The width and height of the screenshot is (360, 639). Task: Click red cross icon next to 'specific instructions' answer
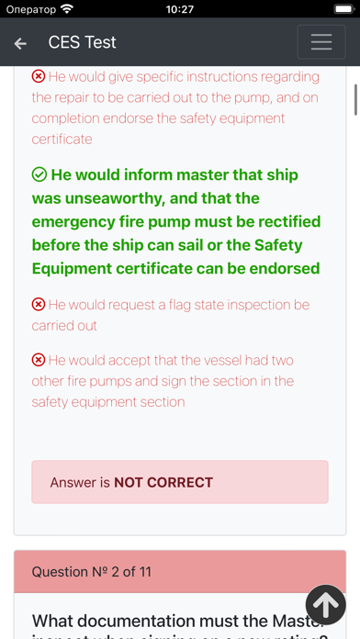(x=39, y=76)
